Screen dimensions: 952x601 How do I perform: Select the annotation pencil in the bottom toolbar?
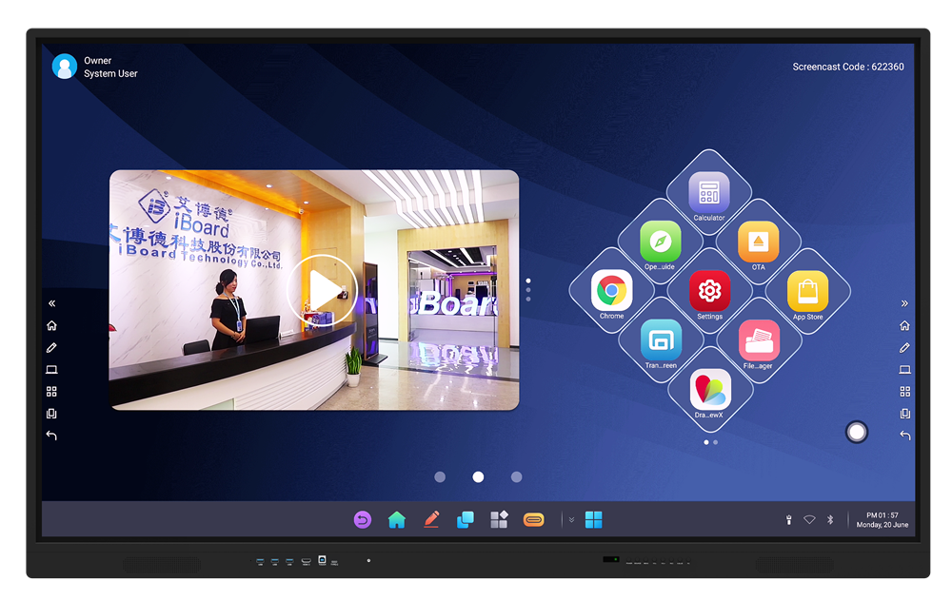431,519
